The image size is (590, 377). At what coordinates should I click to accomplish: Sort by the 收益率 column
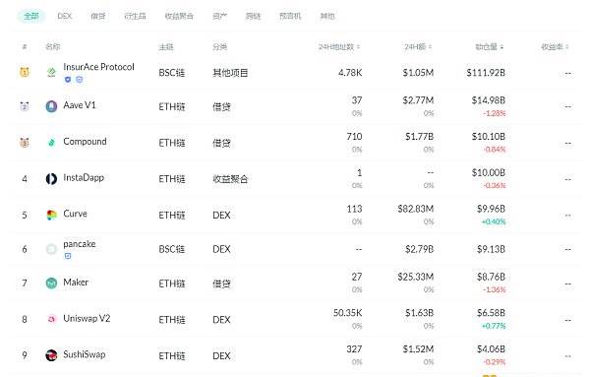coord(555,46)
